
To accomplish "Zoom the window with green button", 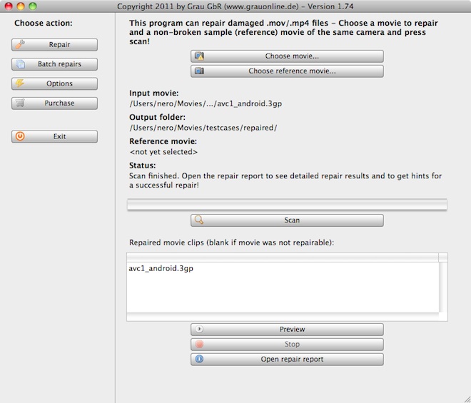I will click(x=32, y=6).
